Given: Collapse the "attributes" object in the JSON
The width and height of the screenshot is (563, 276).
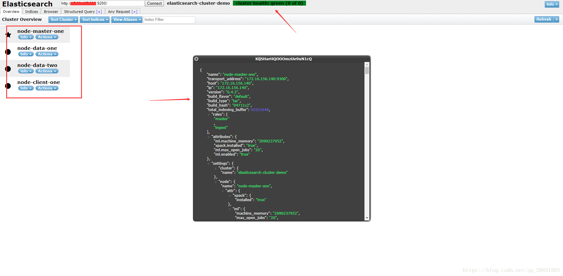Looking at the screenshot, I should click(209, 137).
